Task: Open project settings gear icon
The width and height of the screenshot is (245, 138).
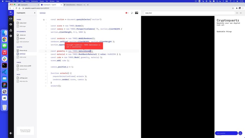Action: pos(11,36)
